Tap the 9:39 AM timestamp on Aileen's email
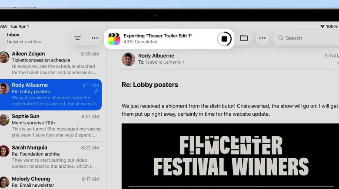 click(90, 54)
